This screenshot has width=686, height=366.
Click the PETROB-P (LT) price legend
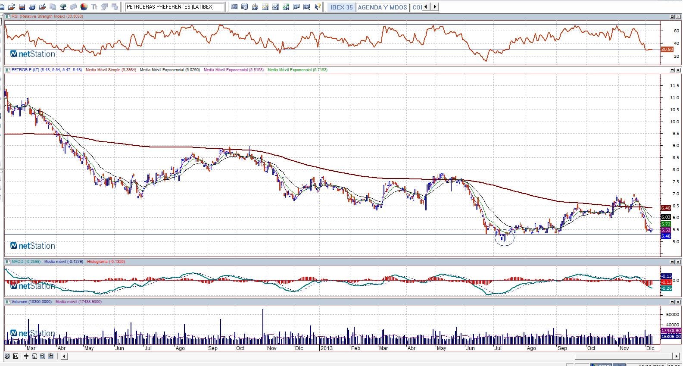pos(47,70)
